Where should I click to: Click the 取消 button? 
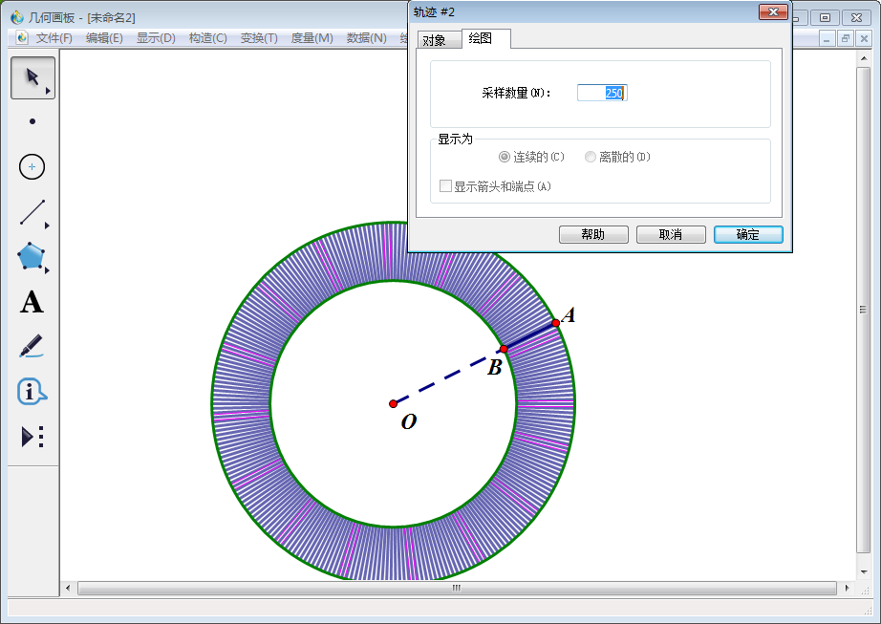[x=671, y=234]
